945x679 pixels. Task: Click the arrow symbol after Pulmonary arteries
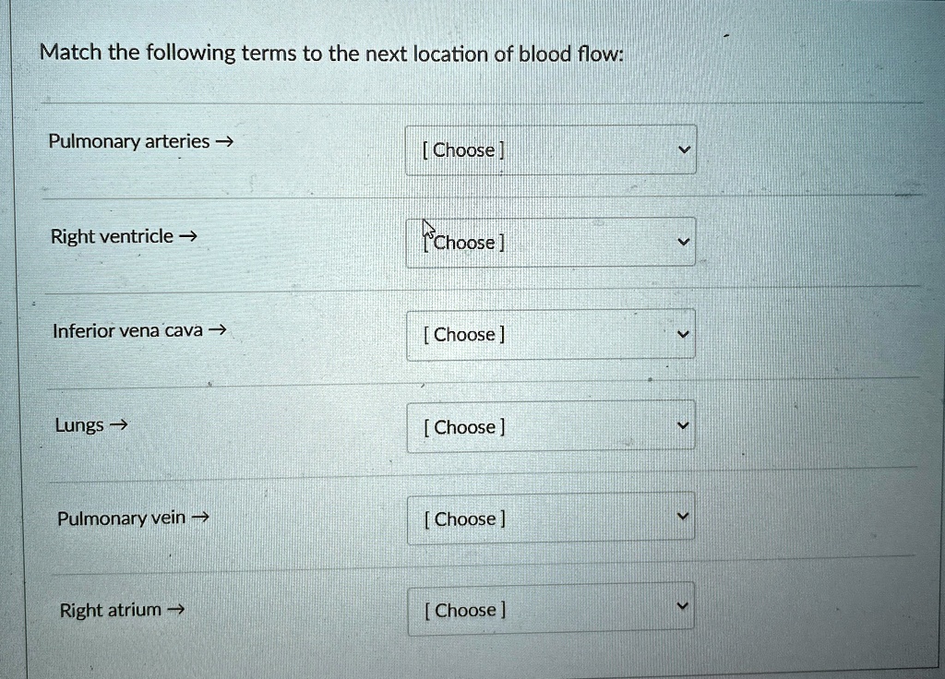pos(224,140)
